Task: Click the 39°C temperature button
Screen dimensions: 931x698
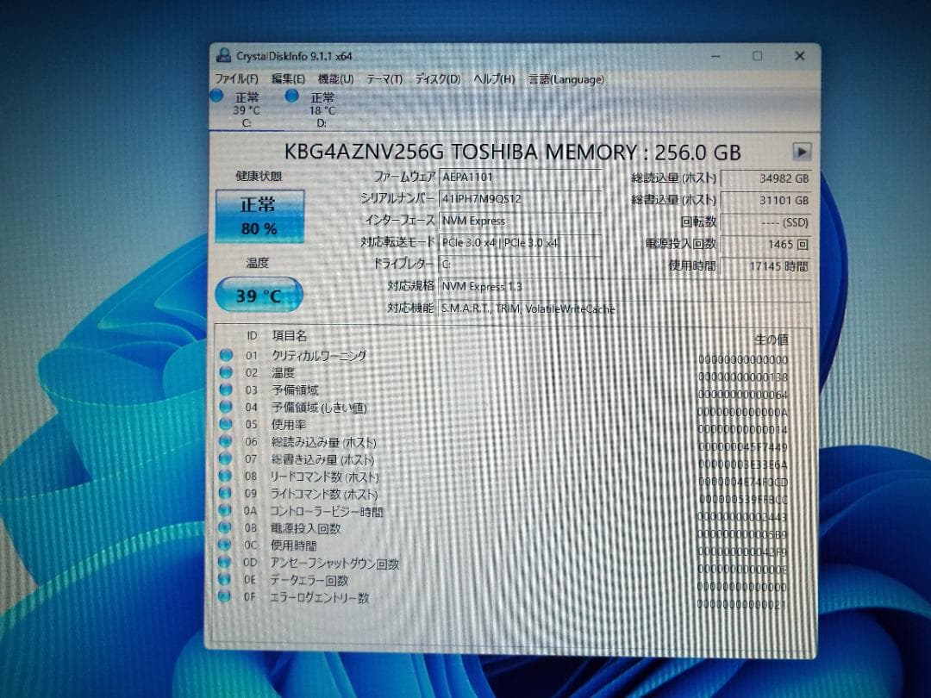Action: (258, 295)
